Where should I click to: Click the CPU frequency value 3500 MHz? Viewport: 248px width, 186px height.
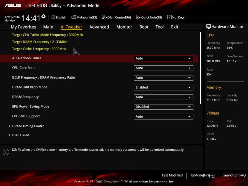tap(213, 48)
